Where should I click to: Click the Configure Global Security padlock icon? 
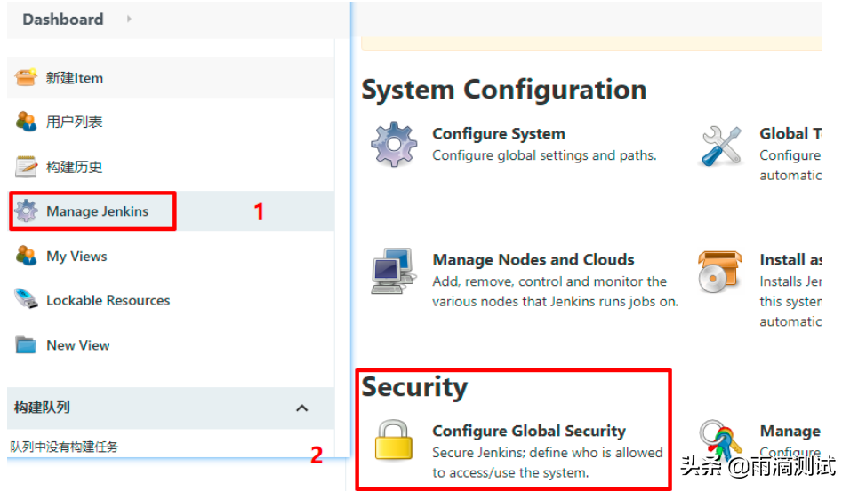pyautogui.click(x=394, y=440)
